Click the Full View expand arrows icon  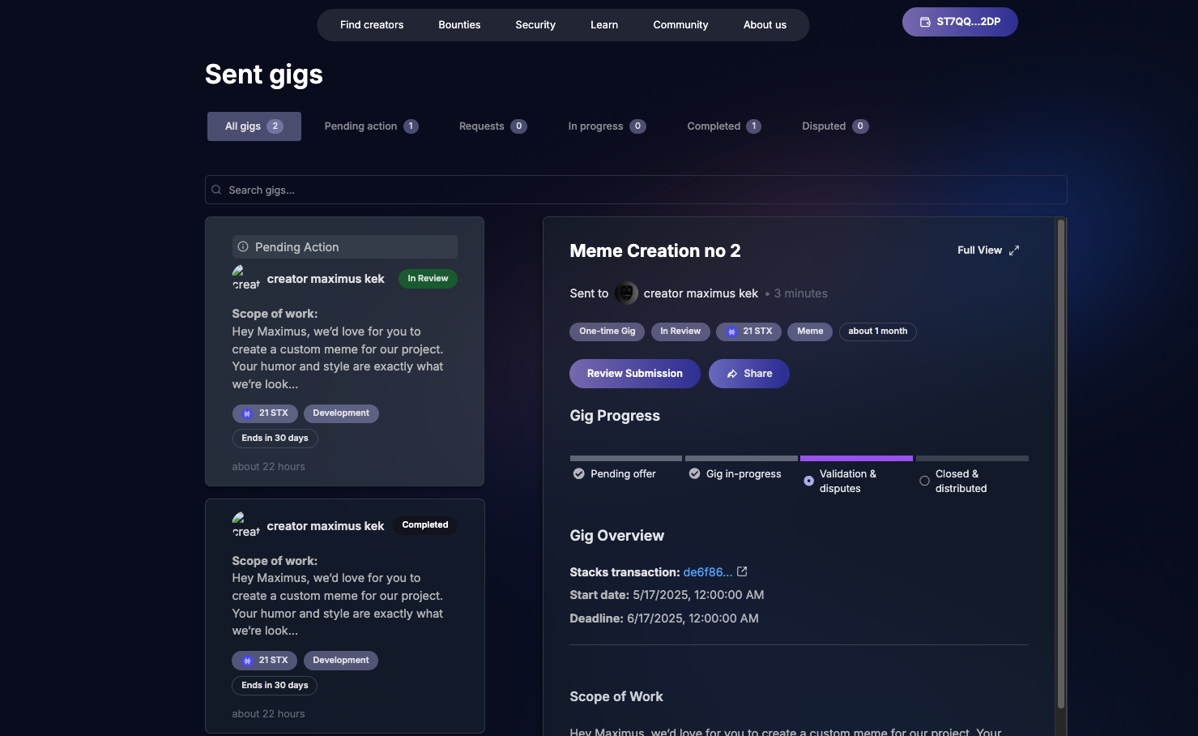pyautogui.click(x=1014, y=250)
